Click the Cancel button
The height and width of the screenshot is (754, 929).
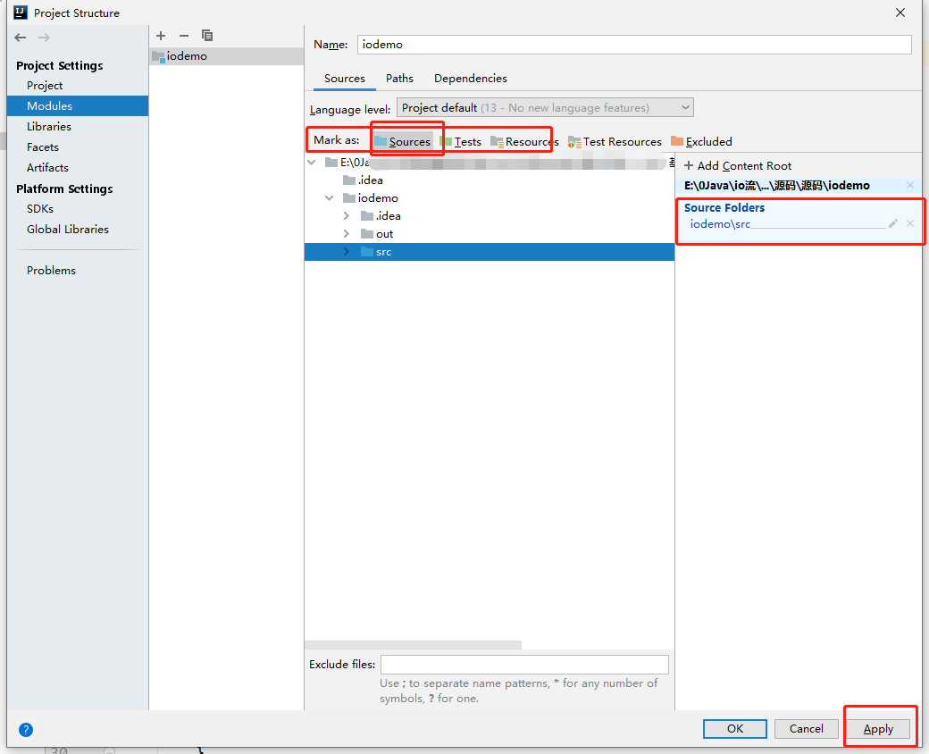(806, 728)
